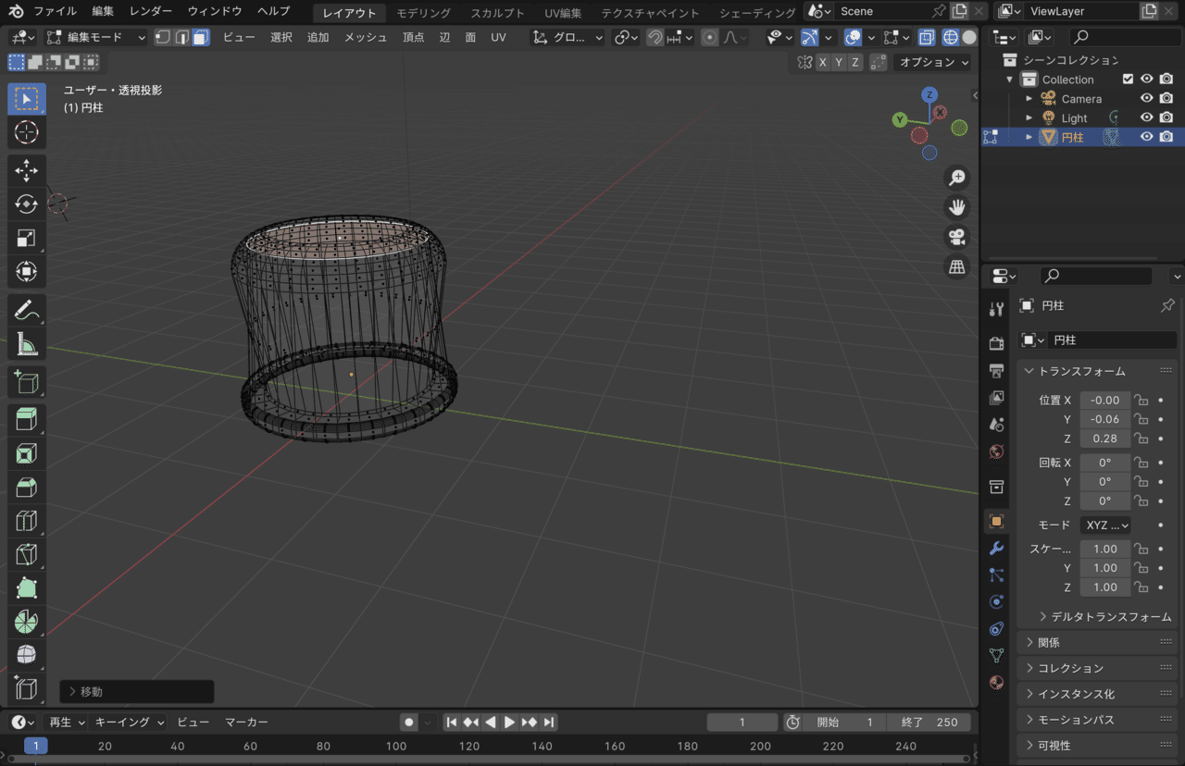Viewport: 1185px width, 766px height.
Task: Click the 位置 Z value slider
Action: point(1104,439)
